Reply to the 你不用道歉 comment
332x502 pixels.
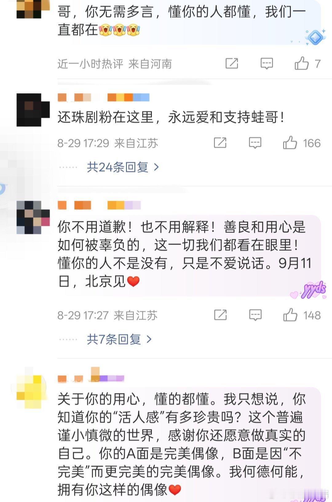[255, 315]
